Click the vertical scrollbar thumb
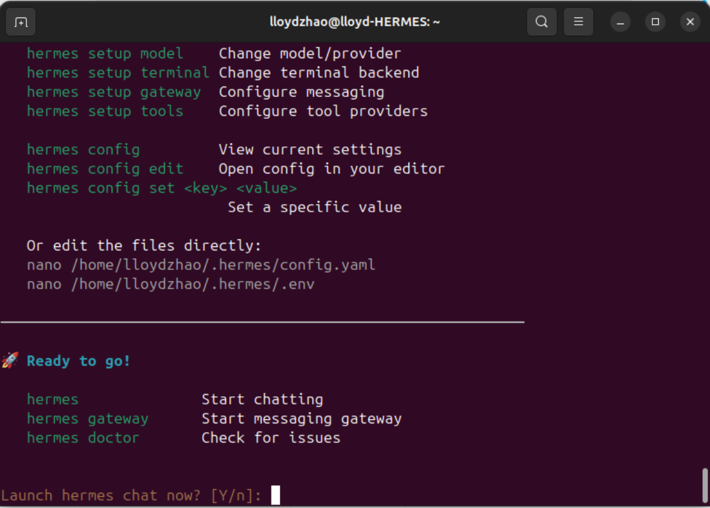 [705, 483]
